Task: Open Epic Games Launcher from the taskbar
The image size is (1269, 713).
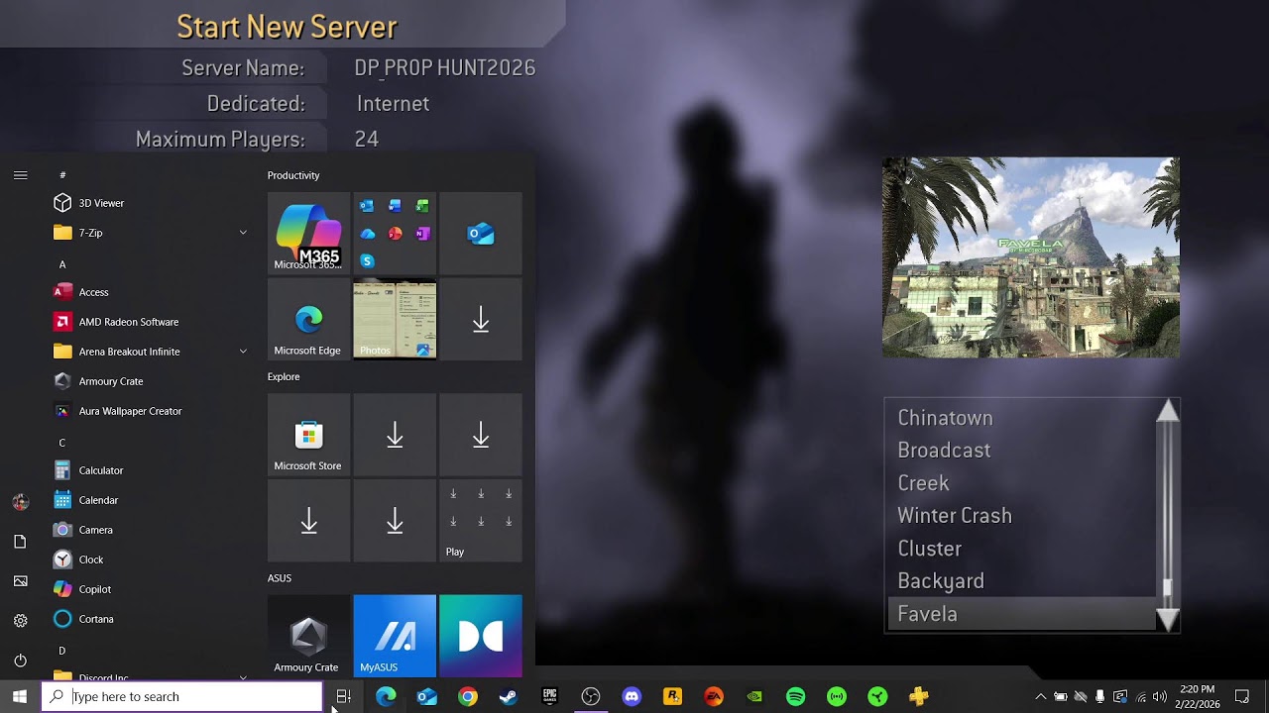Action: click(x=550, y=696)
